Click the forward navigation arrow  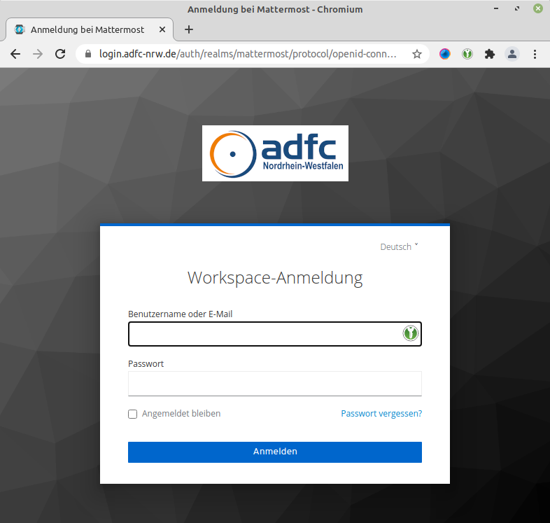pyautogui.click(x=38, y=54)
